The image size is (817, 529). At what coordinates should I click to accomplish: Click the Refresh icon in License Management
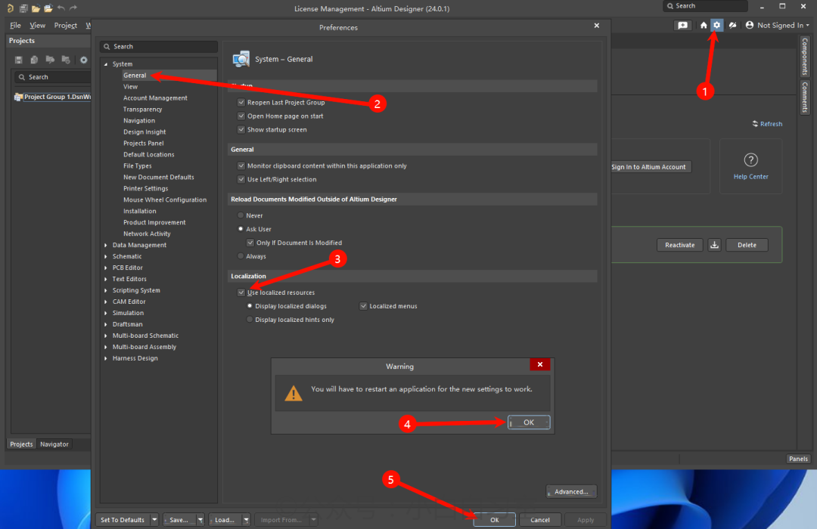tap(755, 124)
